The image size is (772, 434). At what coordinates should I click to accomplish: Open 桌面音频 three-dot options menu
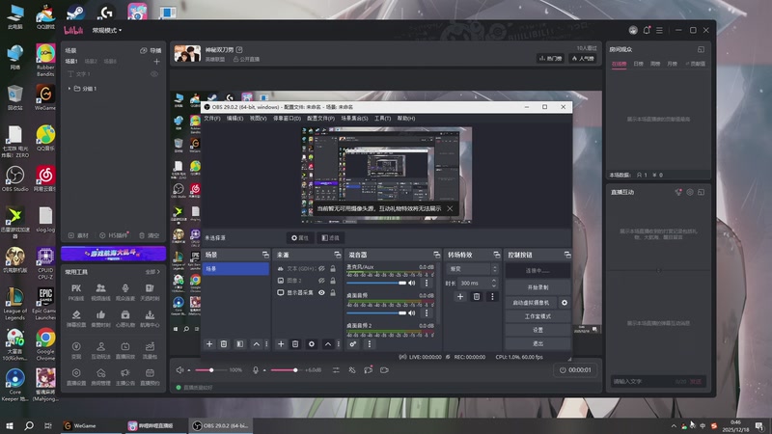click(x=427, y=312)
